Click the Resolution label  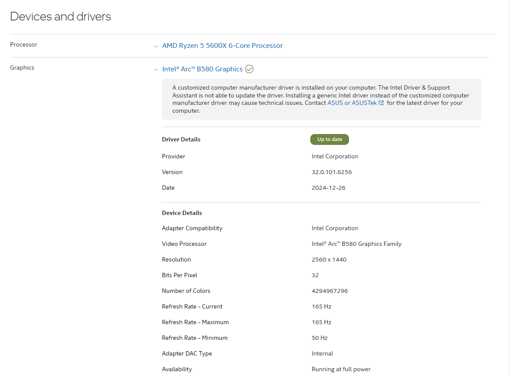point(176,259)
